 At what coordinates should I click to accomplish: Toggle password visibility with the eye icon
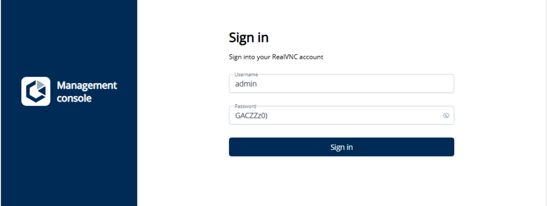446,115
